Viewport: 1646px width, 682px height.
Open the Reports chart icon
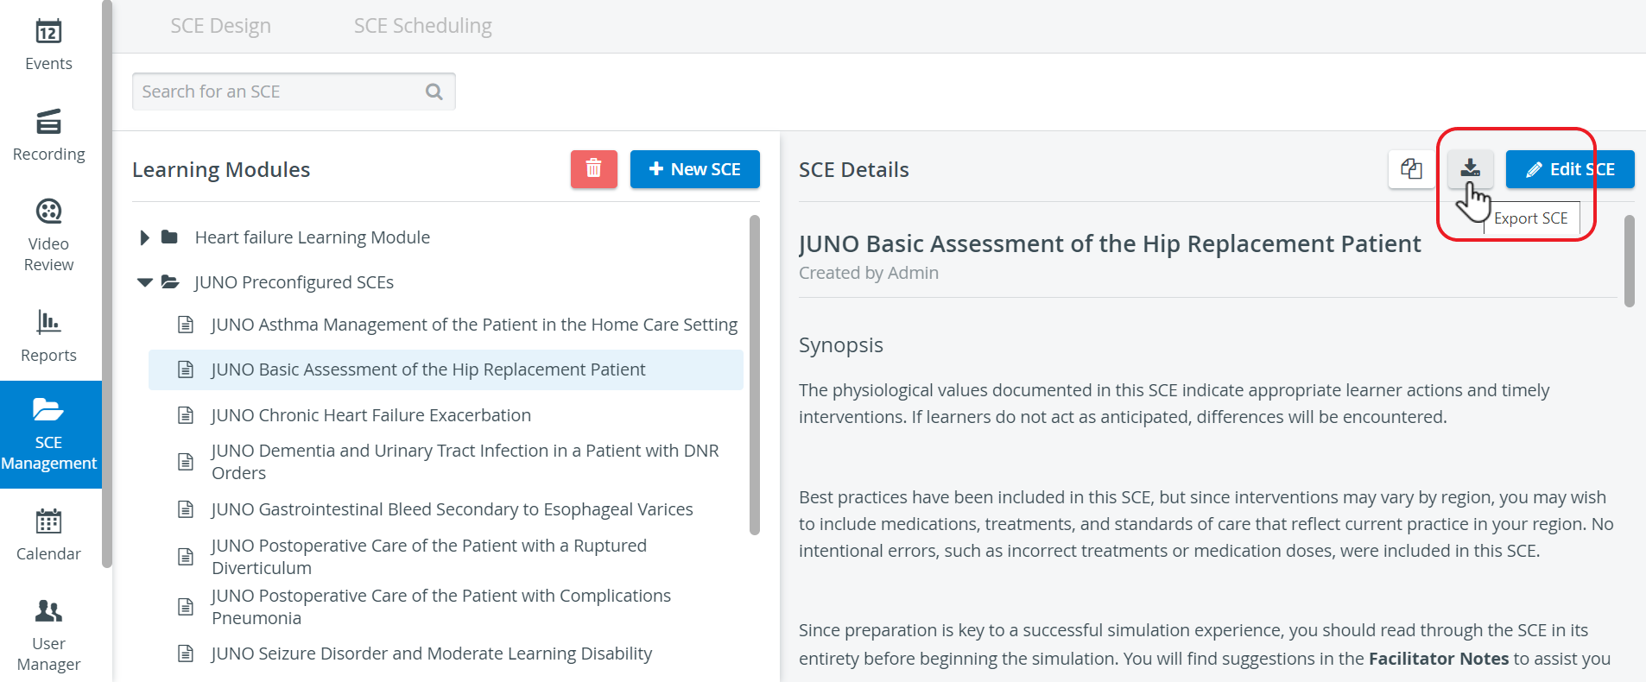click(x=48, y=322)
